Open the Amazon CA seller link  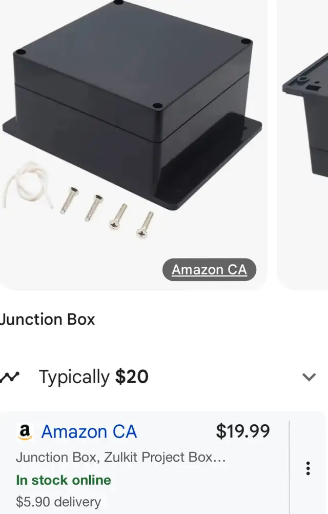click(89, 431)
